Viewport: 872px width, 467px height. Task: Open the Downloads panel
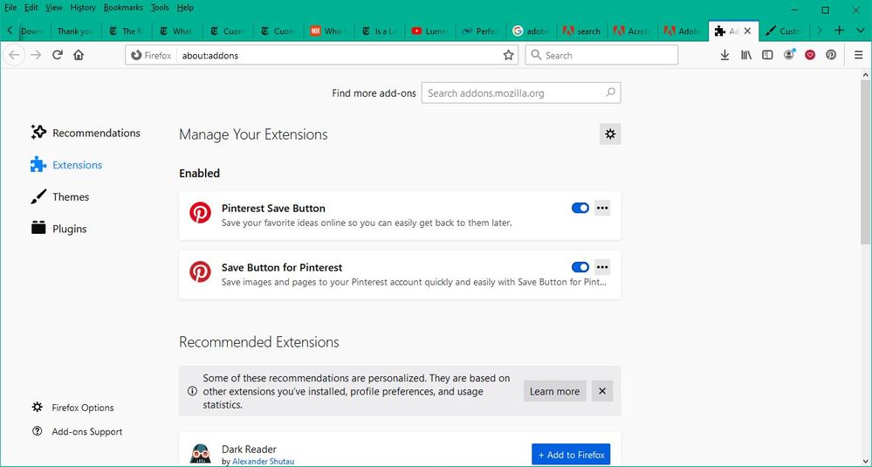(x=724, y=55)
